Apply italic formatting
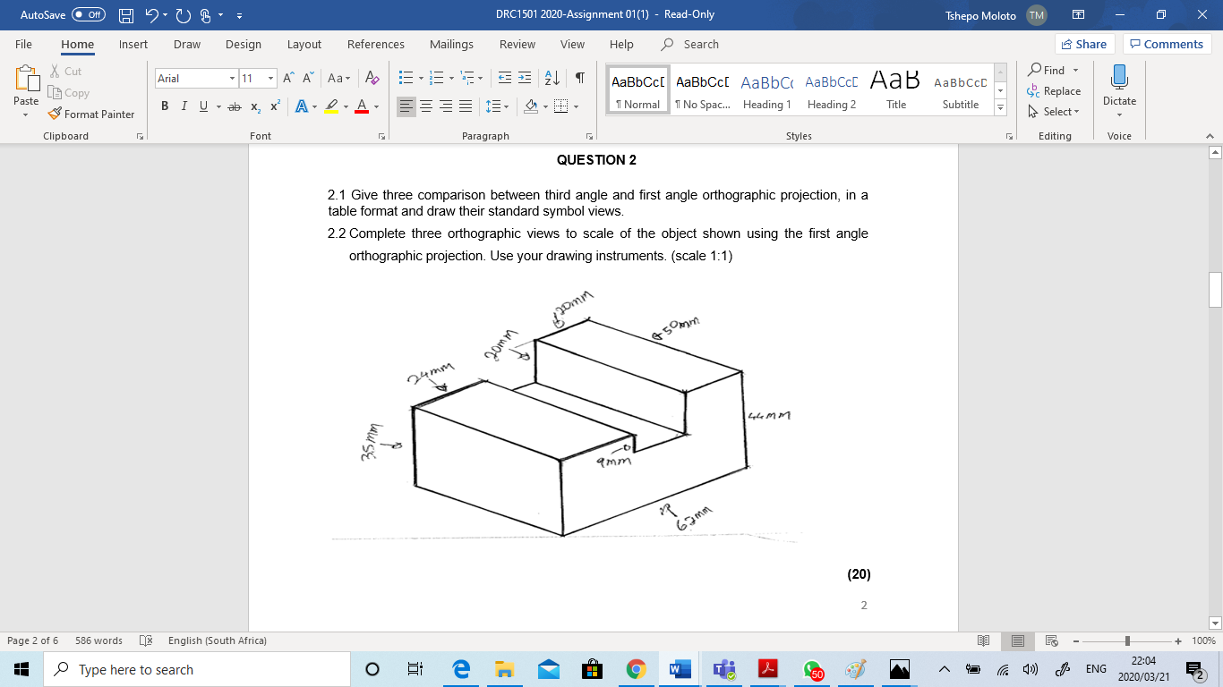 pos(184,106)
